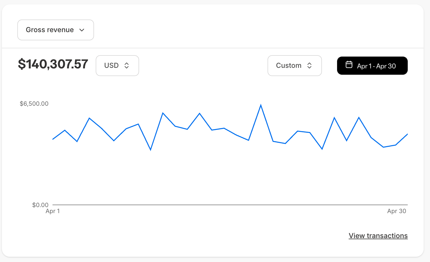Open the Custom time range selector
The width and height of the screenshot is (430, 262).
(x=294, y=66)
